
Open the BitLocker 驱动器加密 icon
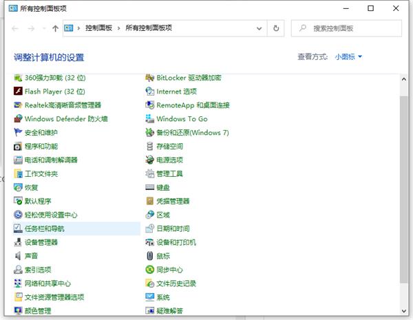150,78
